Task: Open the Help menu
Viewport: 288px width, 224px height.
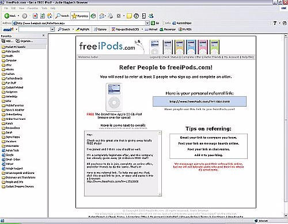Action: pyautogui.click(x=53, y=8)
